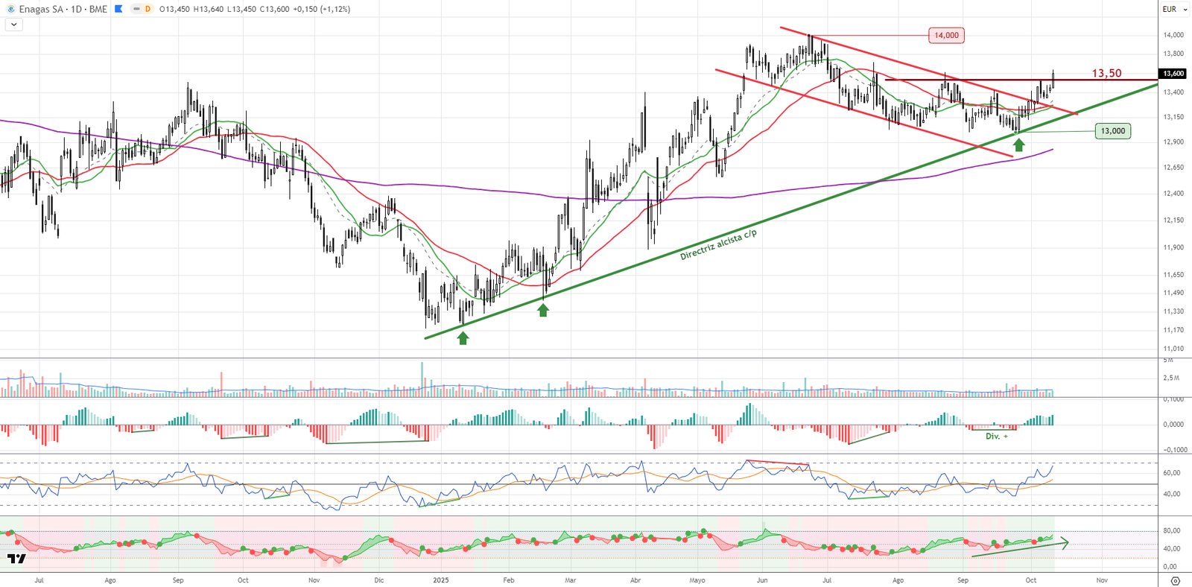The width and height of the screenshot is (1192, 587).
Task: Select the green up arrow under February low
Action: [x=543, y=310]
